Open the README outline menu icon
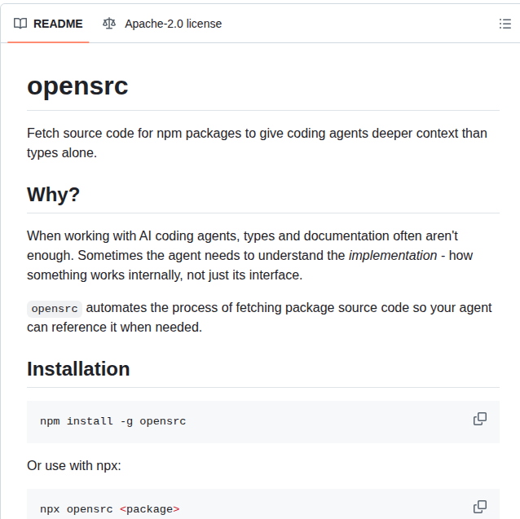 point(505,24)
